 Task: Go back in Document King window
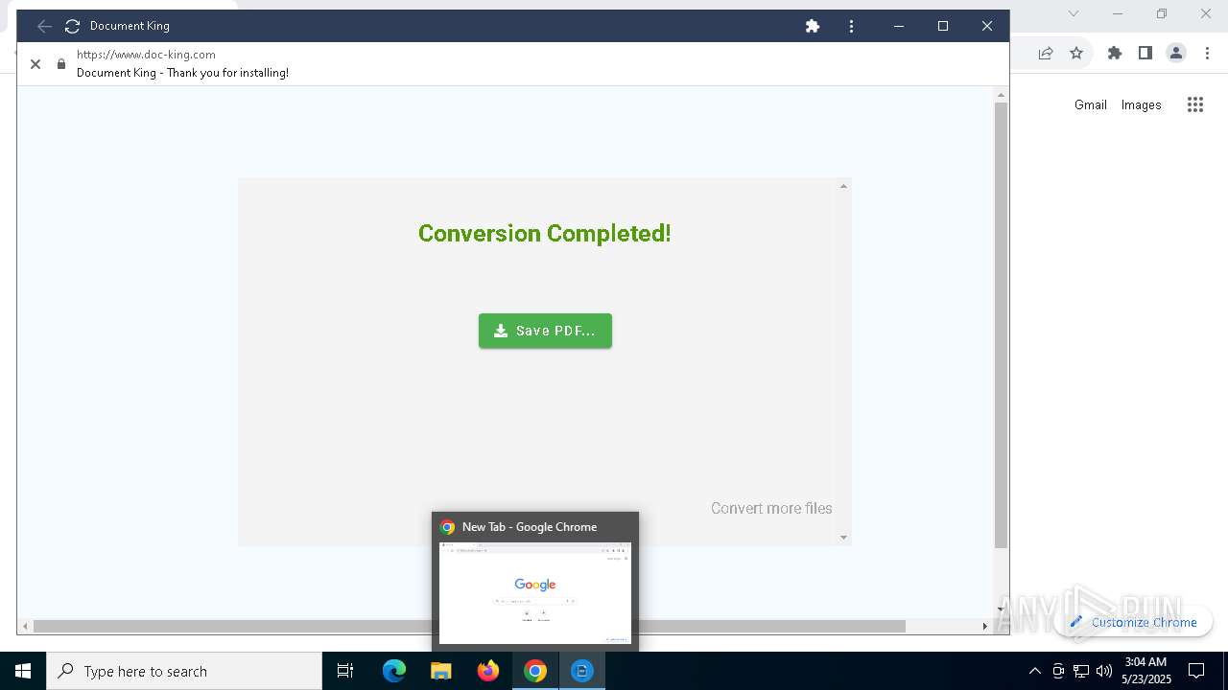[x=44, y=26]
